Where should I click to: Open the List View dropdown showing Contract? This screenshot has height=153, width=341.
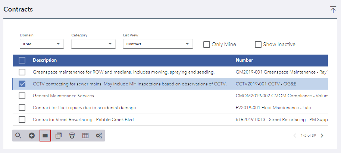coord(157,44)
